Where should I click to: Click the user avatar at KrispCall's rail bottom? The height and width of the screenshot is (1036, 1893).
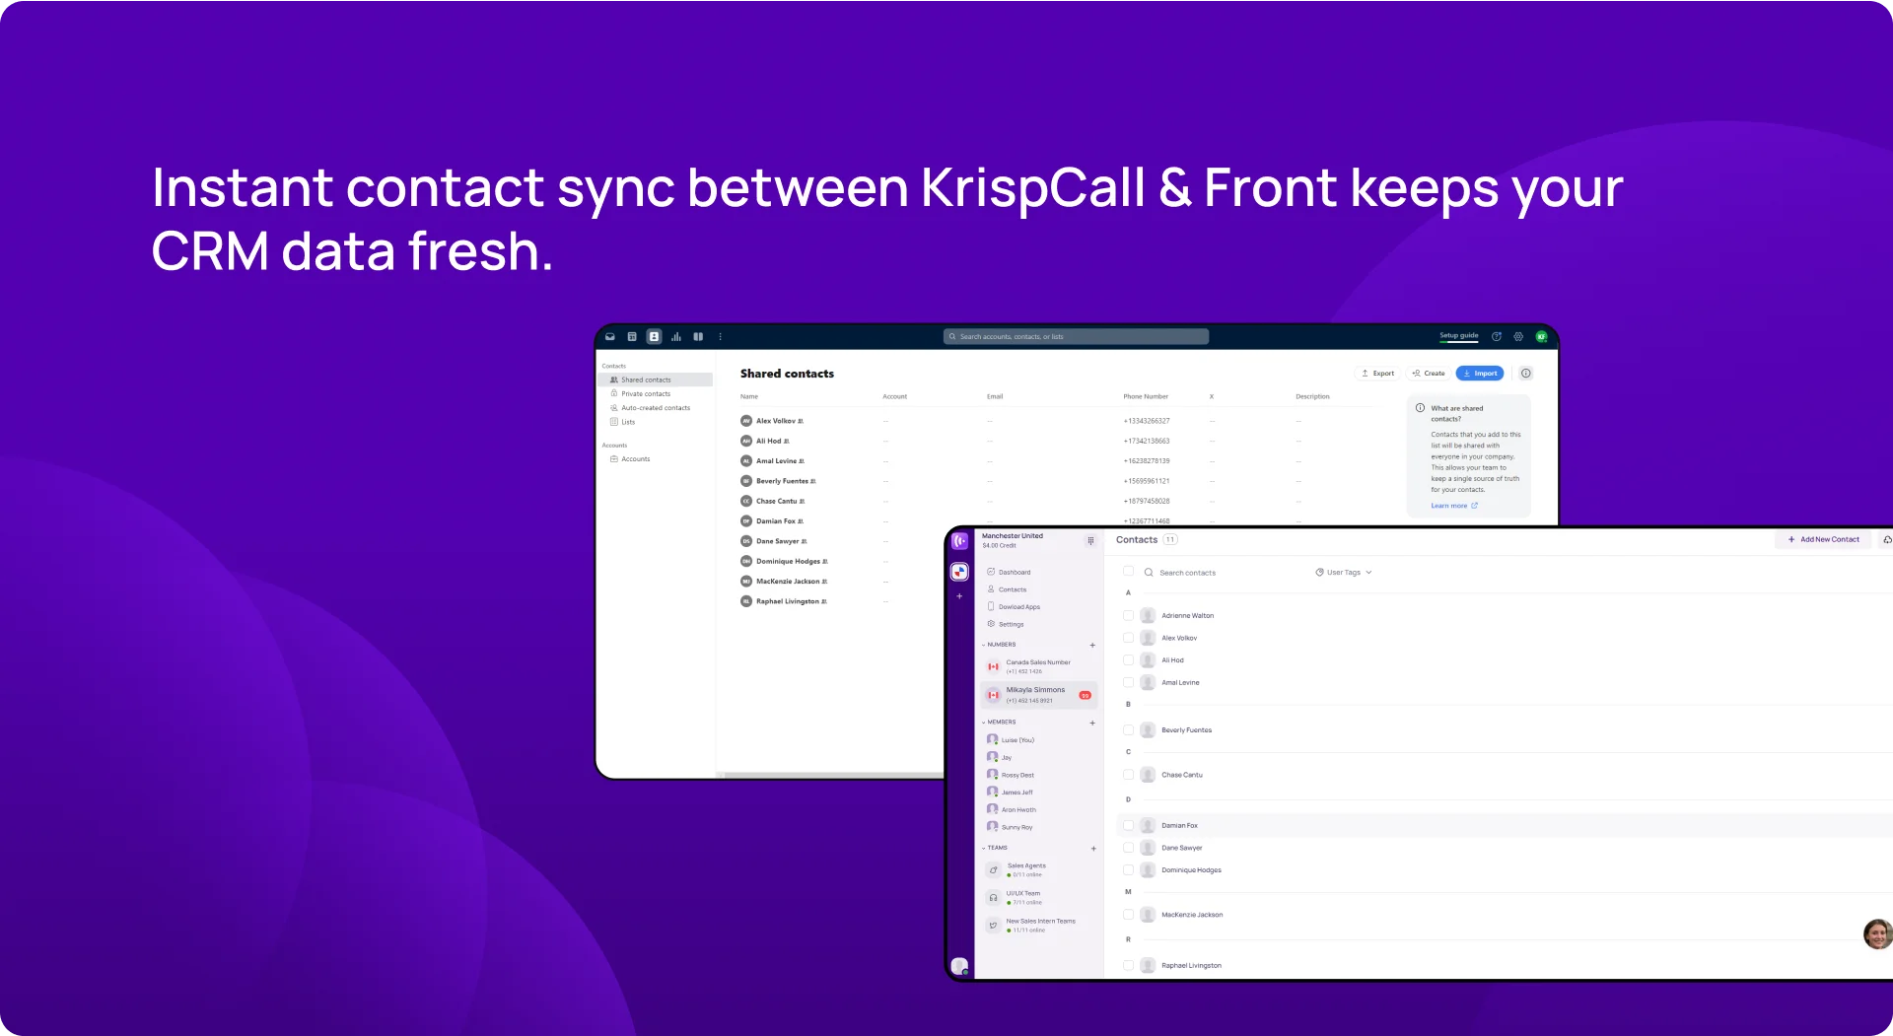point(959,966)
